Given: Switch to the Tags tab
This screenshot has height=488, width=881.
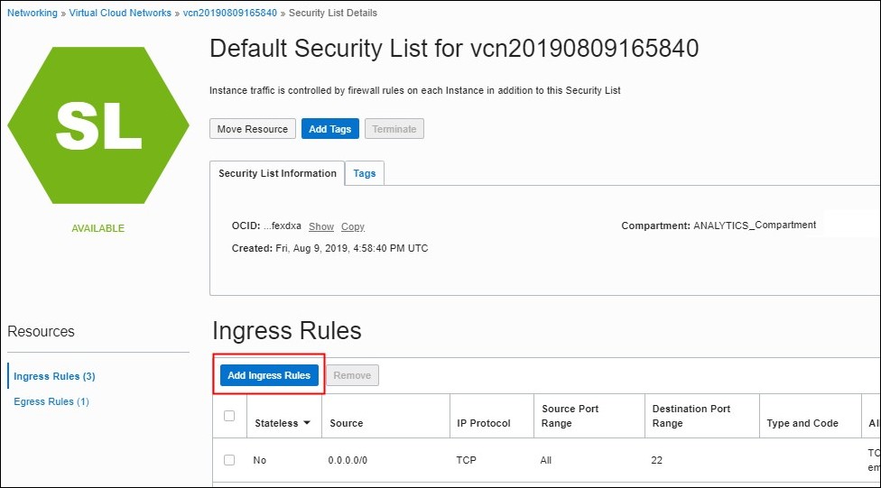Looking at the screenshot, I should tap(365, 173).
